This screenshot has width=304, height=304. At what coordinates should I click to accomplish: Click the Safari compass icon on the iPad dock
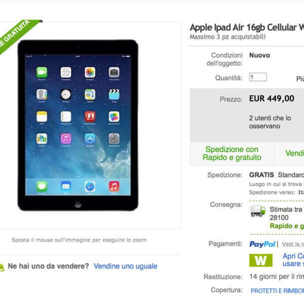click(x=90, y=186)
